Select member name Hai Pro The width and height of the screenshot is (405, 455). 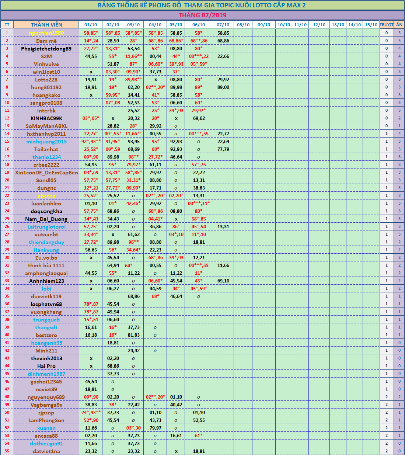pos(46,366)
